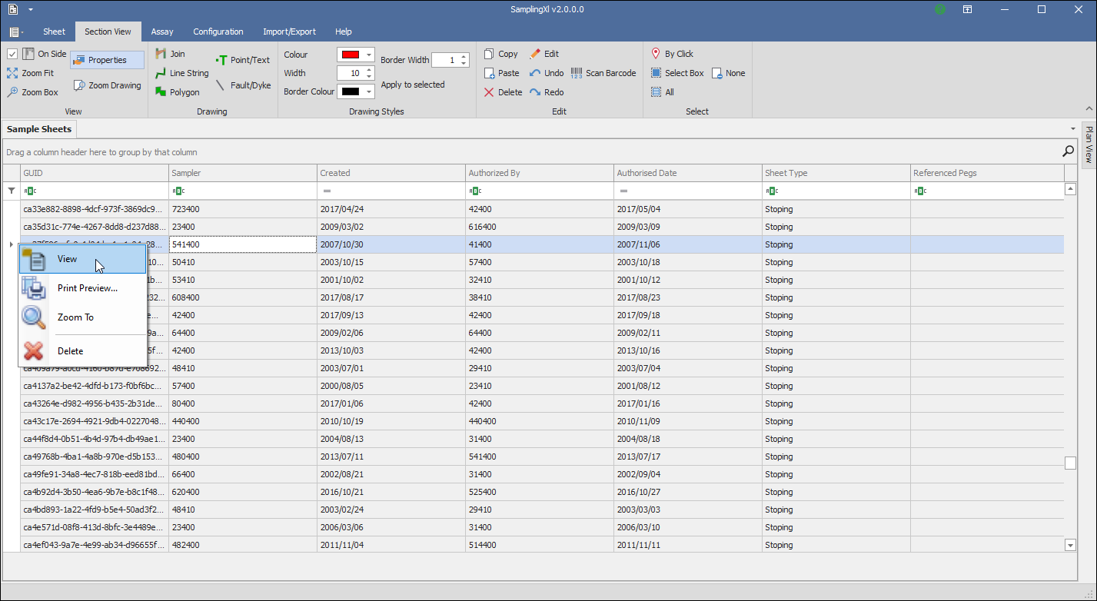1097x601 pixels.
Task: Click the search magnifier in grid panel
Action: coord(1068,151)
